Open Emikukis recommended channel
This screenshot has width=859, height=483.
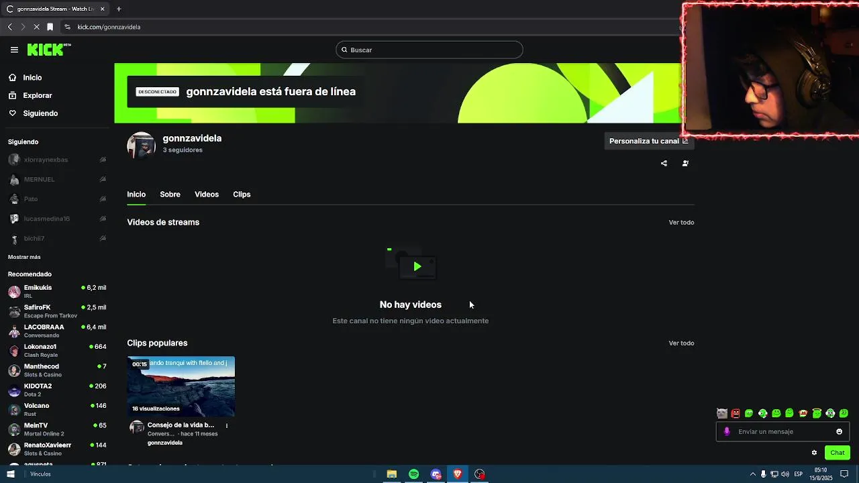point(57,292)
